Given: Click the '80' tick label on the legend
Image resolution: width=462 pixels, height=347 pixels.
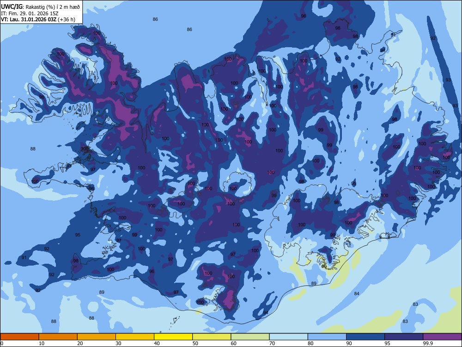Looking at the screenshot, I should (310, 343).
